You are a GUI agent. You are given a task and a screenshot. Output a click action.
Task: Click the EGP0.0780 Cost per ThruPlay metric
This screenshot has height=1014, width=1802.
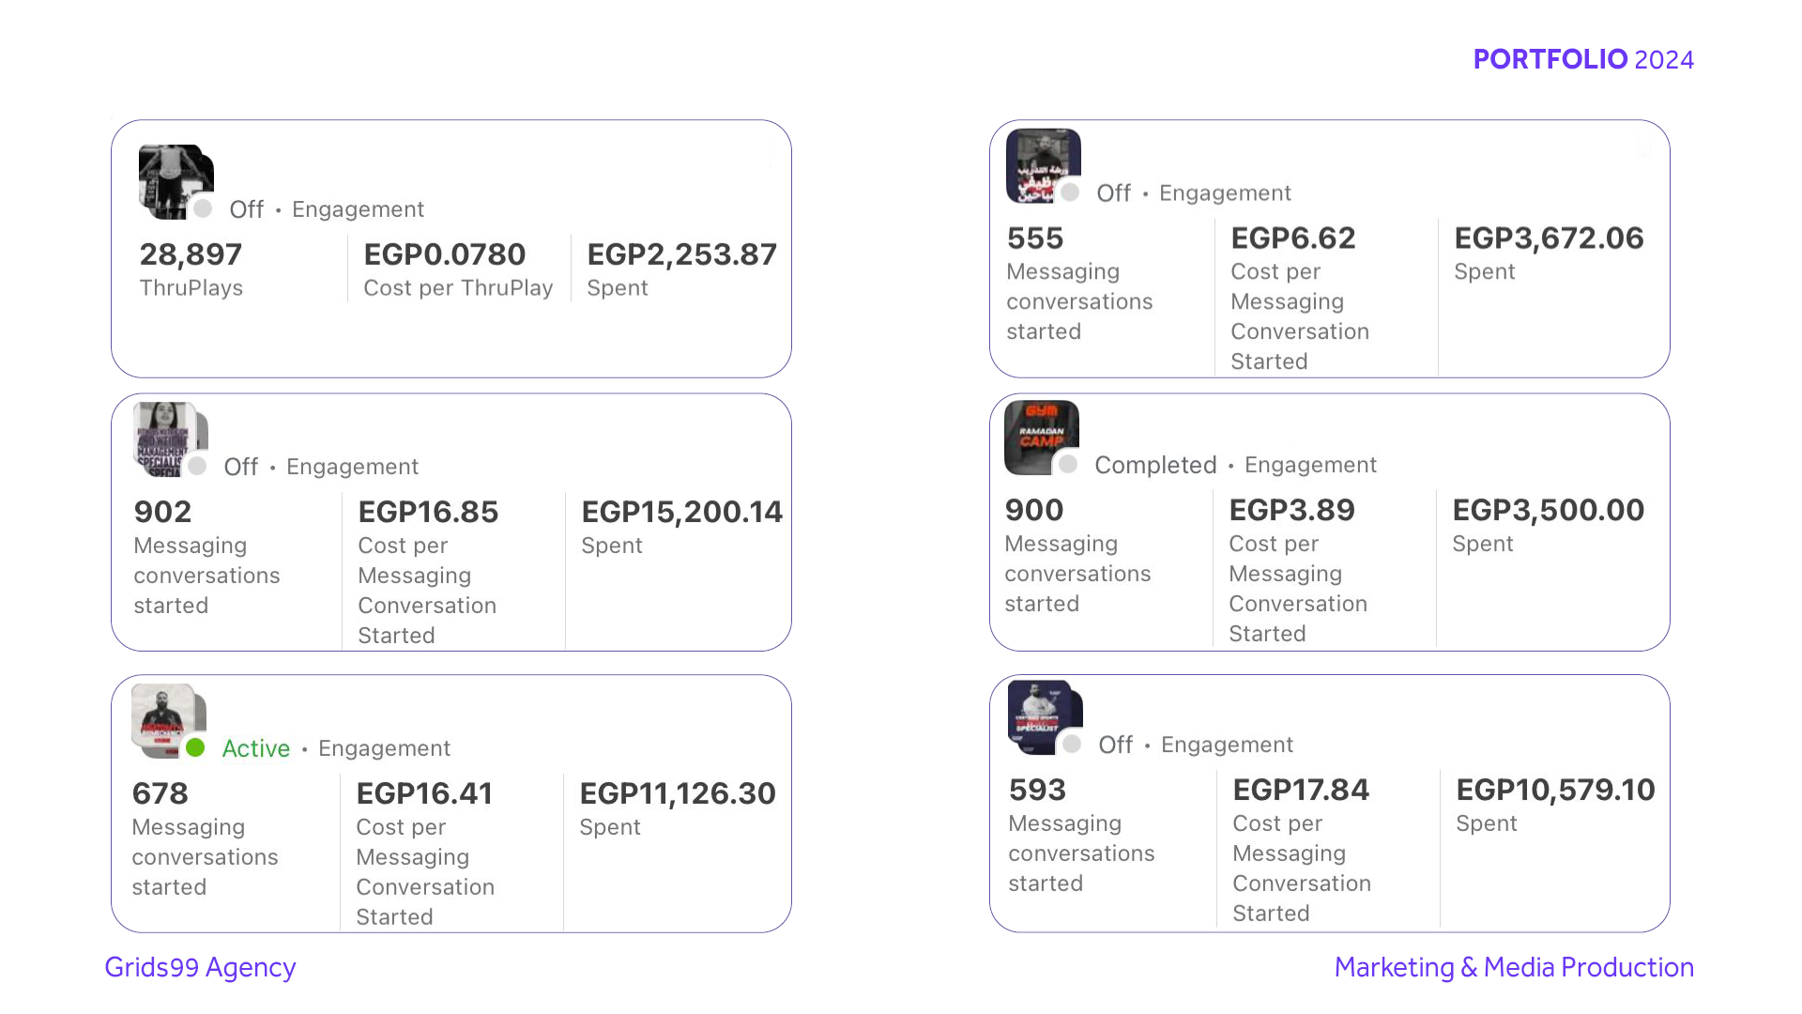[444, 254]
